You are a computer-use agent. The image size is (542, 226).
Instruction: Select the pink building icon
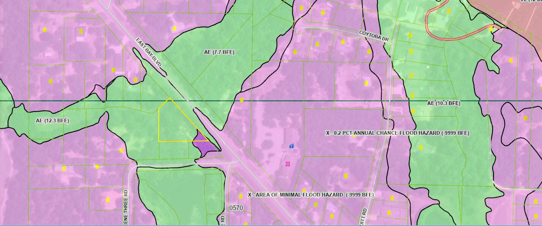(288, 164)
